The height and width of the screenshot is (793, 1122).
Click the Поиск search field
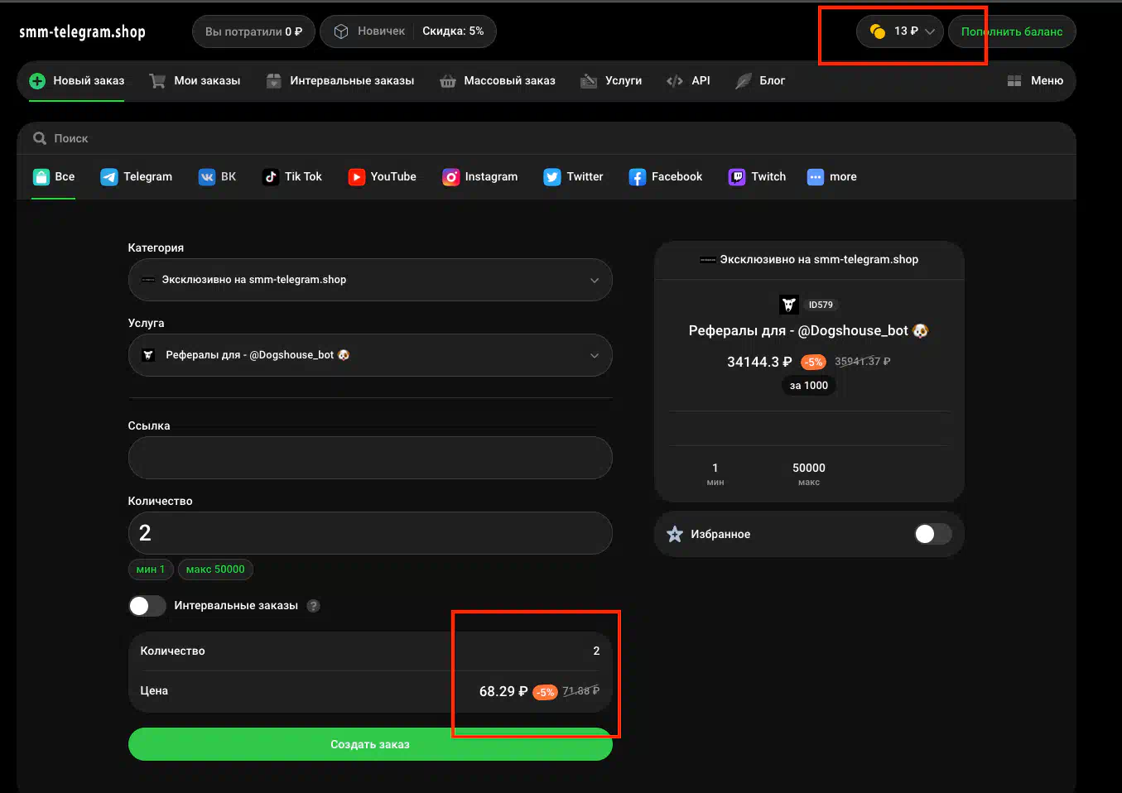pyautogui.click(x=547, y=138)
